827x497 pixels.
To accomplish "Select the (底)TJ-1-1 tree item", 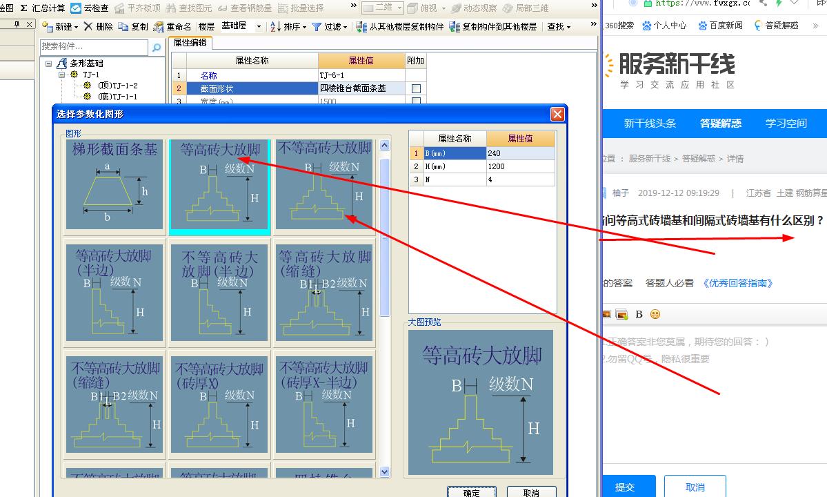I will click(118, 97).
